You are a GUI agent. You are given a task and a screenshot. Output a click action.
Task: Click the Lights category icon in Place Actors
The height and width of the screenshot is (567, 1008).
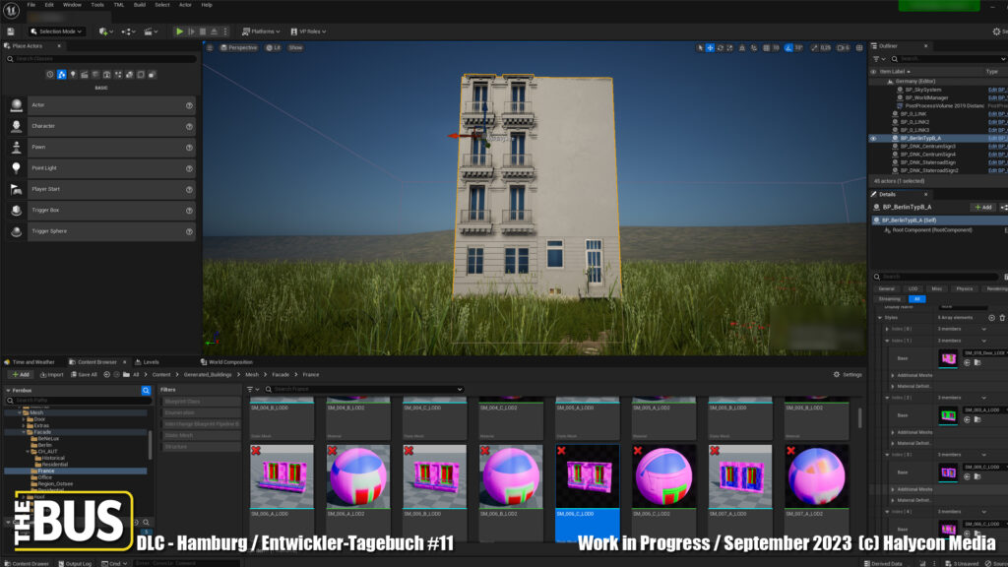click(72, 75)
